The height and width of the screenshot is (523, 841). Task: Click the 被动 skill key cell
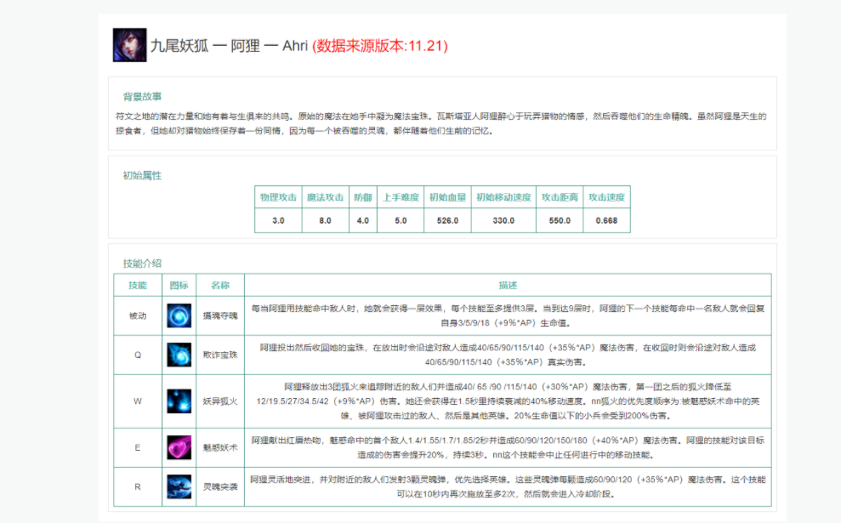tap(138, 316)
